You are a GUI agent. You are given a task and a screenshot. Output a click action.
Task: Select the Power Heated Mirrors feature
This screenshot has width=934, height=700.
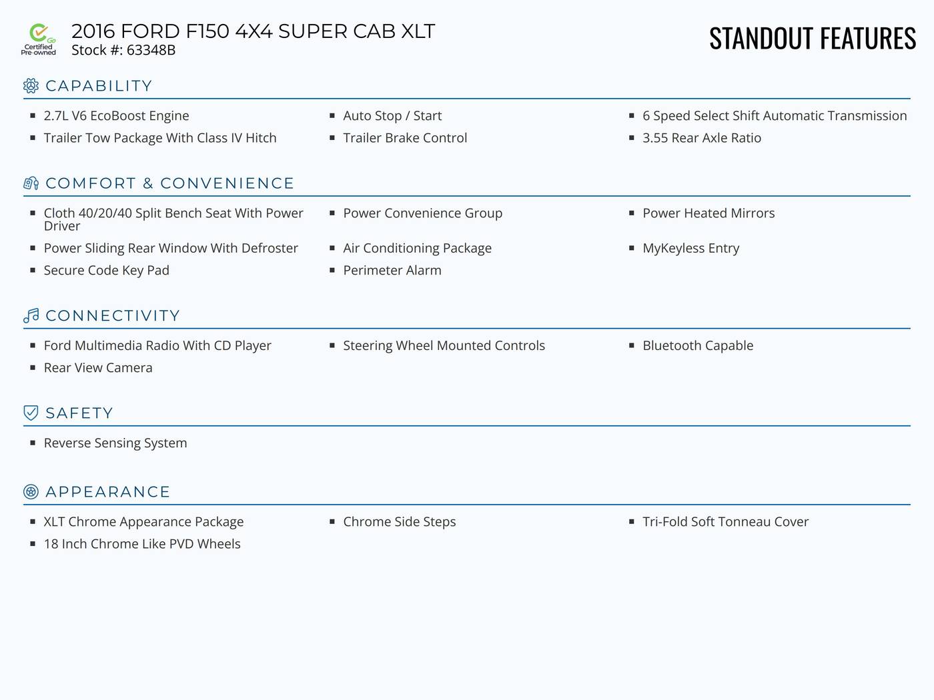point(709,213)
